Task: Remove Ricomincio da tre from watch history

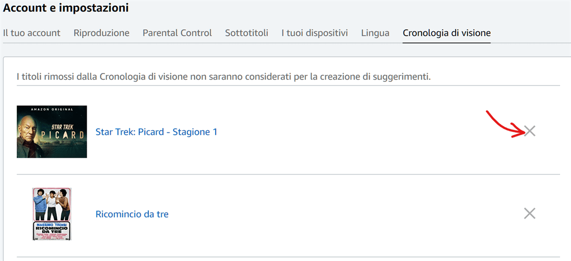Action: (530, 213)
